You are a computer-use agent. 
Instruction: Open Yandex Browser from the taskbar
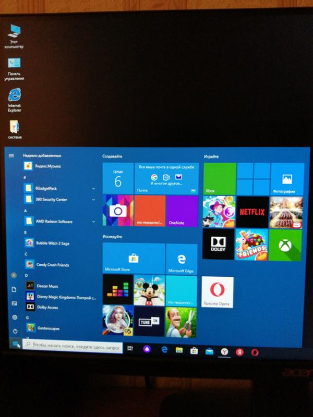click(x=224, y=352)
